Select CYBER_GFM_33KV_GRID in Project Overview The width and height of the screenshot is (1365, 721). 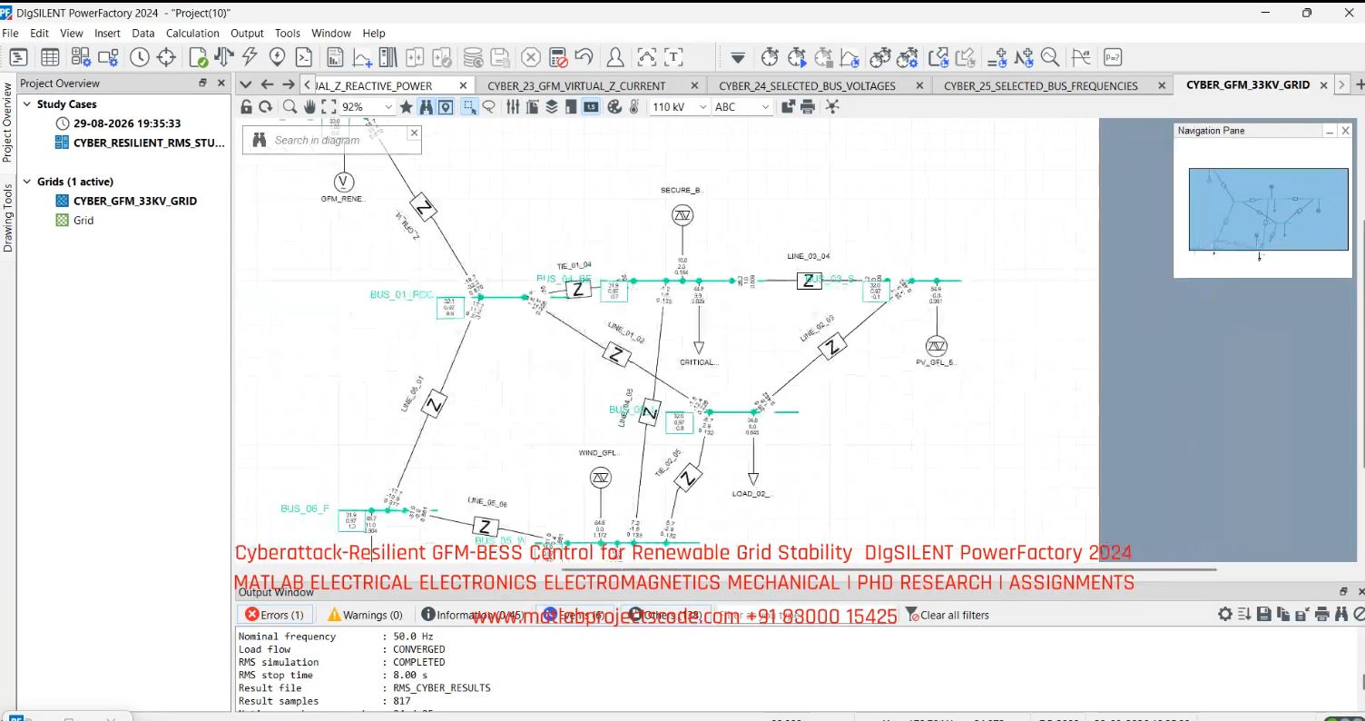(x=134, y=201)
